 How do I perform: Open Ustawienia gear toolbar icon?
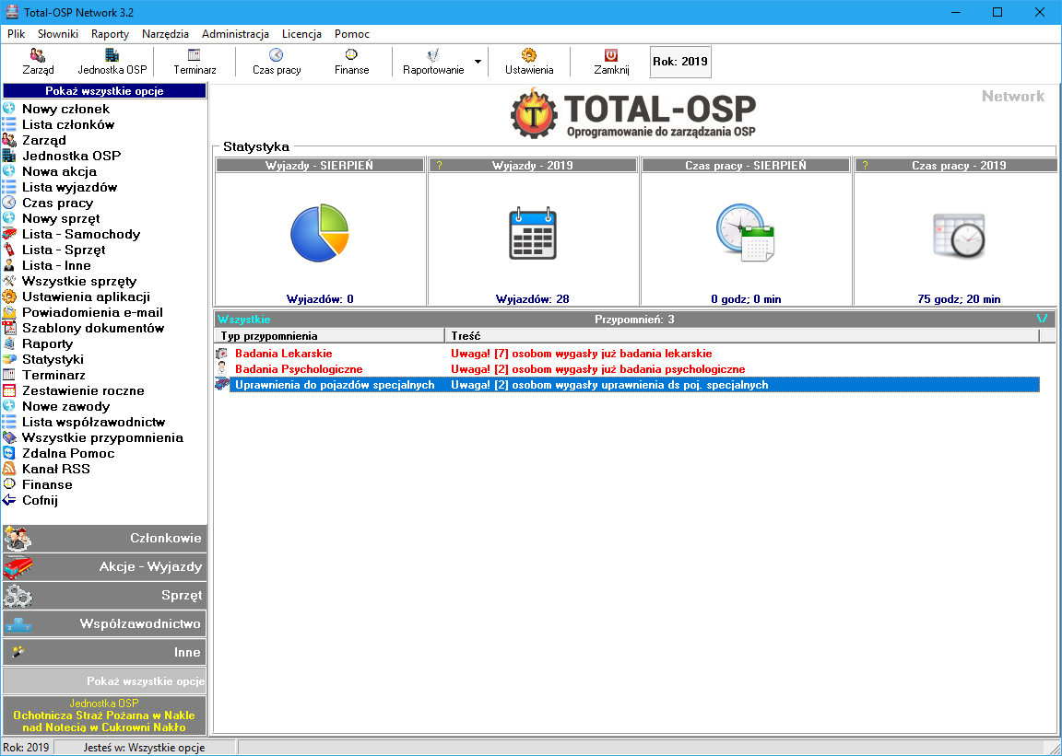529,62
